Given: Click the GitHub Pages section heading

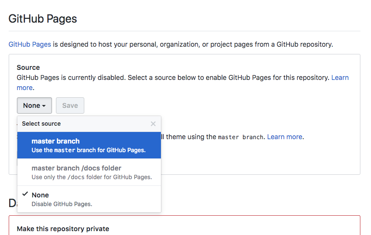Looking at the screenshot, I should pos(43,19).
